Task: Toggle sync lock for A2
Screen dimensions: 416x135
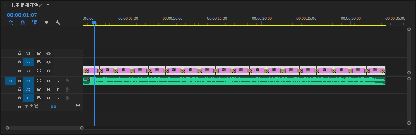Action: pos(39,89)
